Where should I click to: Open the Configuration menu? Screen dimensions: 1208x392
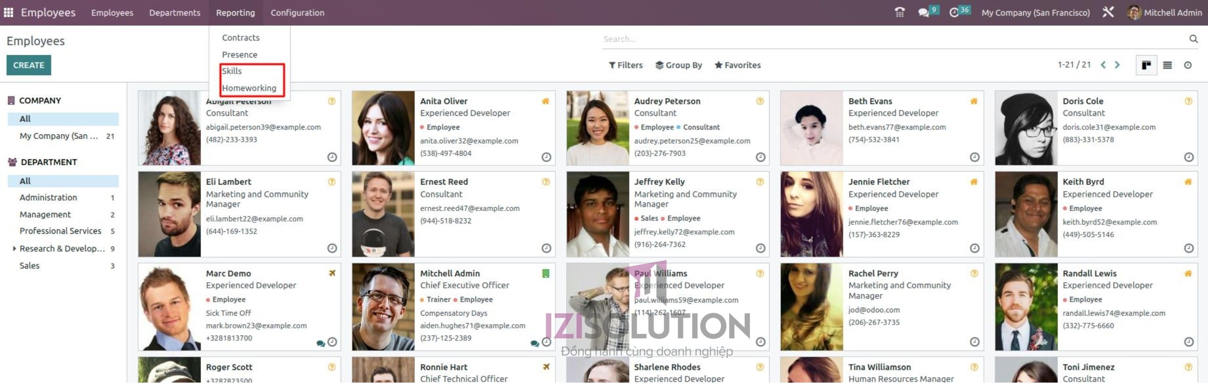point(297,13)
